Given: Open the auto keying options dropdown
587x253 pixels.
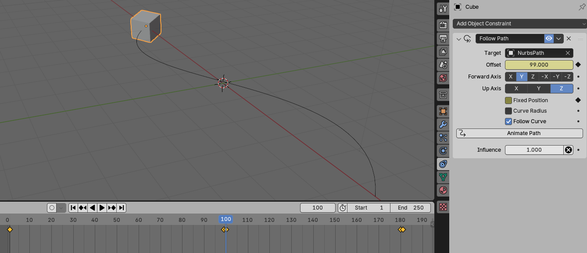Looking at the screenshot, I should click(x=61, y=208).
